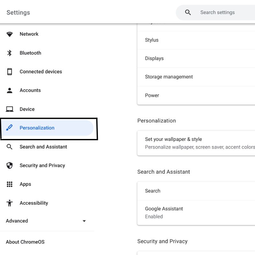Click the Bluetooth icon in sidebar
Screen dimensions: 255x255
tap(10, 53)
